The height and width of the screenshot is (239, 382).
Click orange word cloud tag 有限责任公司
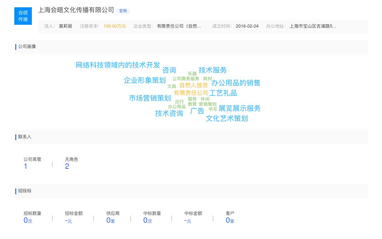(191, 93)
